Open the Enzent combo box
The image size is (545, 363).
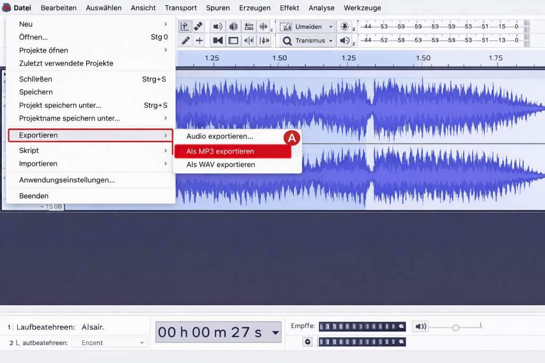pyautogui.click(x=110, y=342)
